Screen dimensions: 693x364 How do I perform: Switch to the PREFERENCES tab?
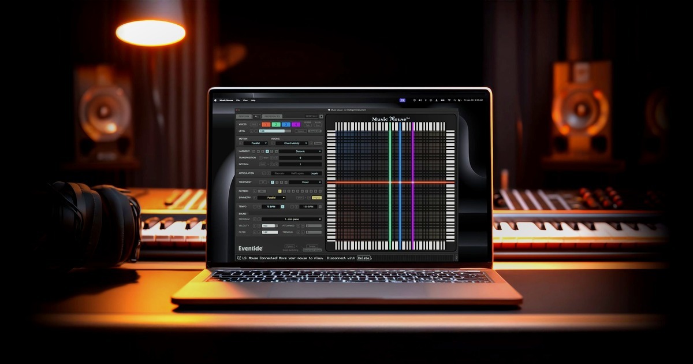click(x=272, y=116)
